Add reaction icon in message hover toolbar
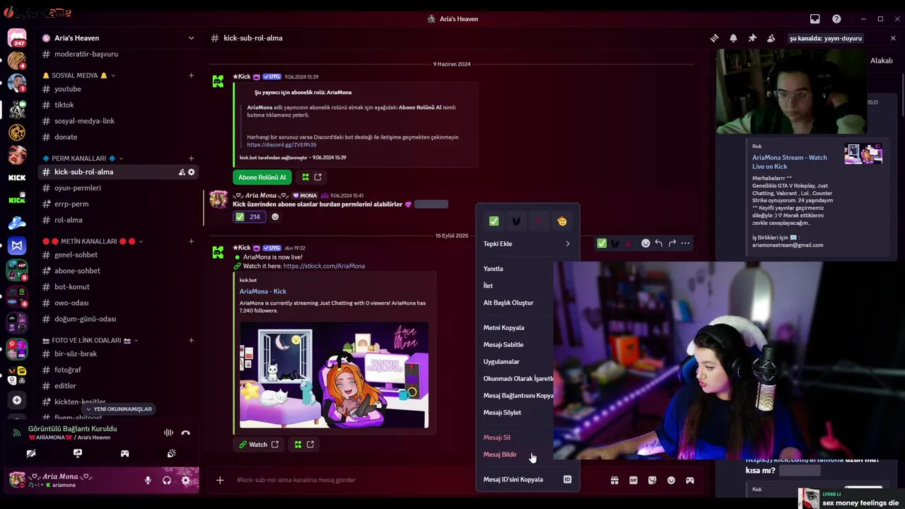905x509 pixels. (x=645, y=243)
